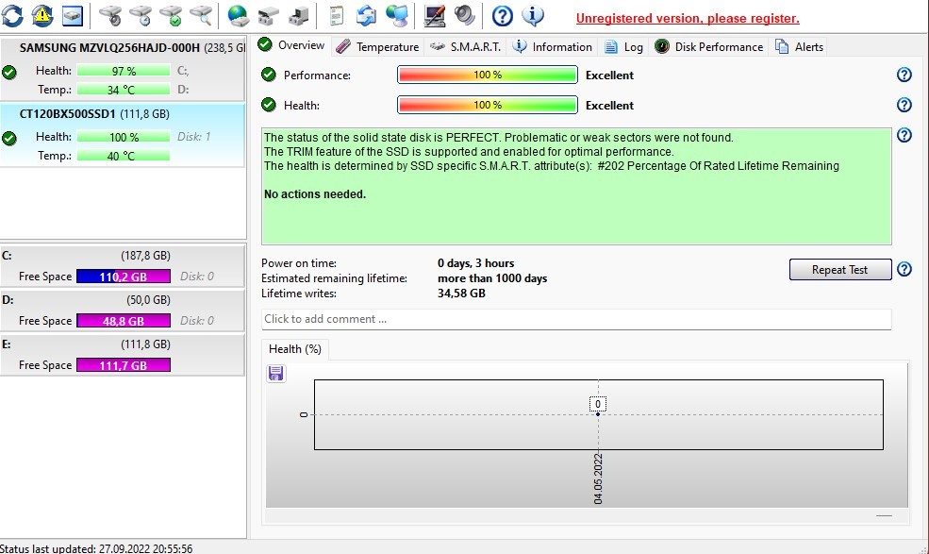The image size is (929, 554).
Task: Click Unregistered version, please register link
Action: (x=688, y=18)
